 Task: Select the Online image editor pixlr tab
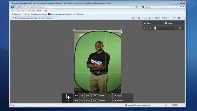(x=33, y=18)
